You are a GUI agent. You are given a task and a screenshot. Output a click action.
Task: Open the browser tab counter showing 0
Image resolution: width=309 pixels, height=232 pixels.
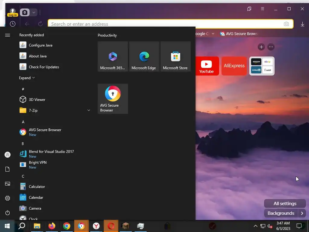(25, 12)
